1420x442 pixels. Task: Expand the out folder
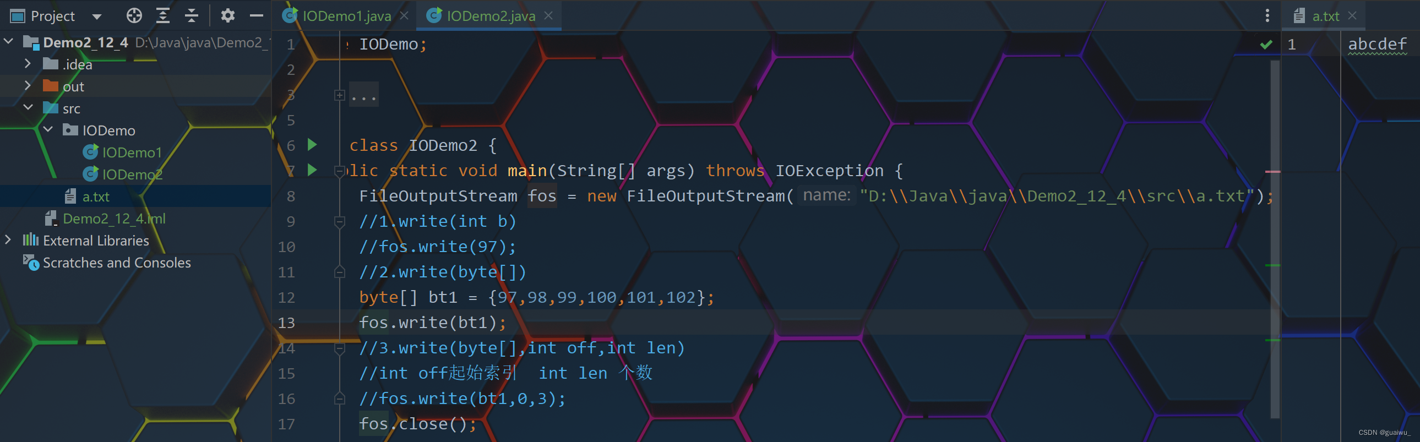(28, 85)
